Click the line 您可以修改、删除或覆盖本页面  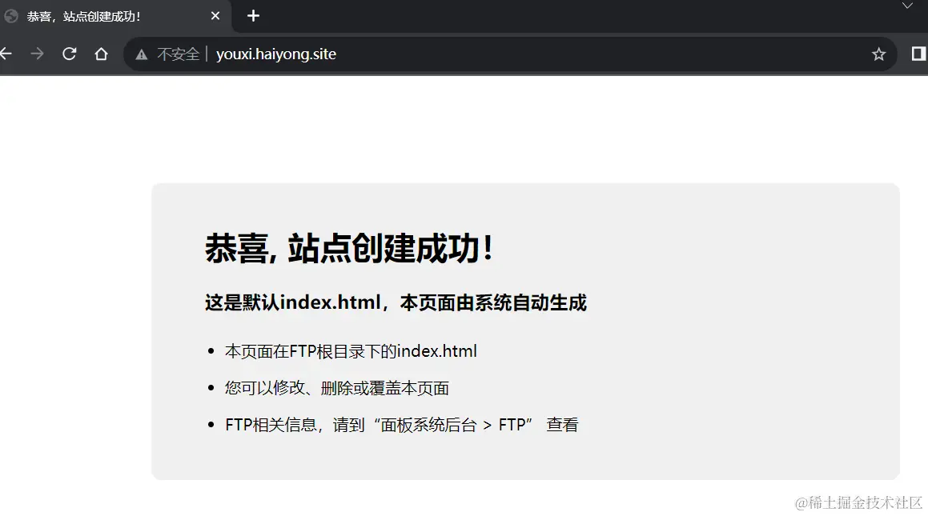[337, 388]
